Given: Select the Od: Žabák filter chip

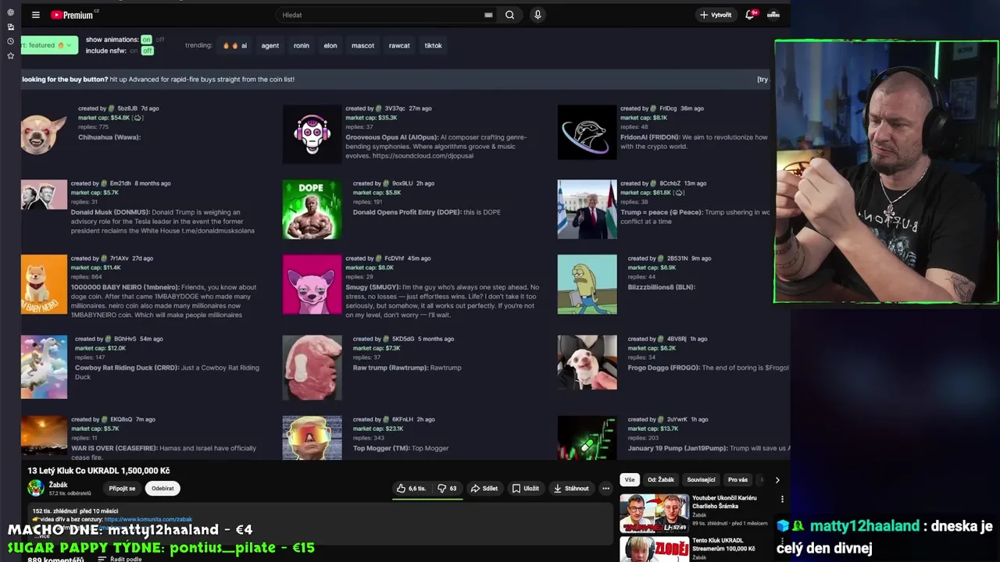Looking at the screenshot, I should 661,480.
